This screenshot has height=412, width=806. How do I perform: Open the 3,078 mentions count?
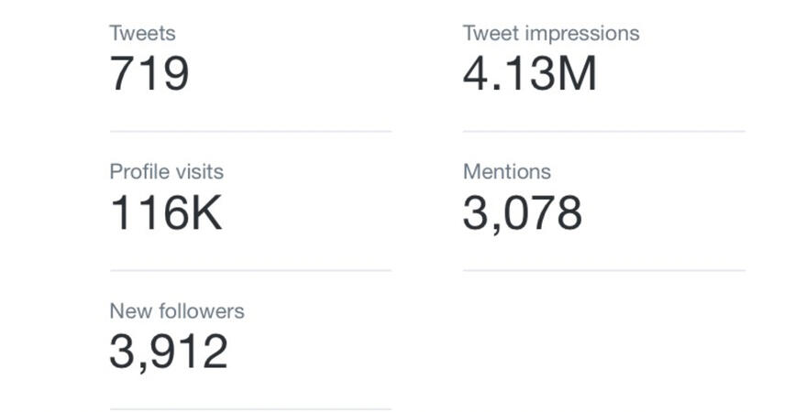522,212
